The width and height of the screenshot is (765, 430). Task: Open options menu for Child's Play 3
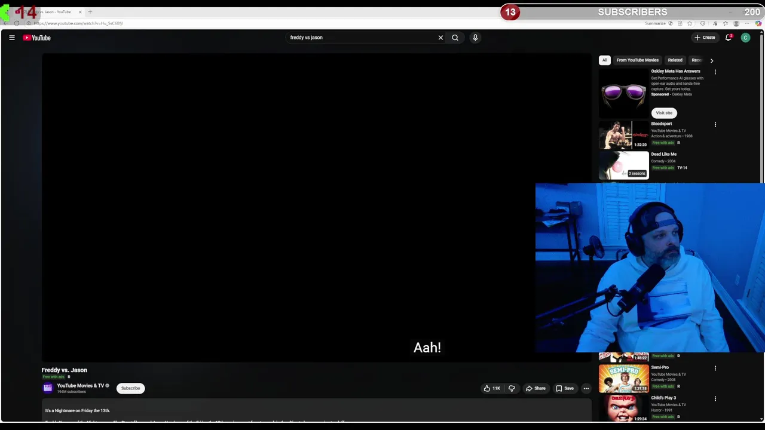click(715, 398)
